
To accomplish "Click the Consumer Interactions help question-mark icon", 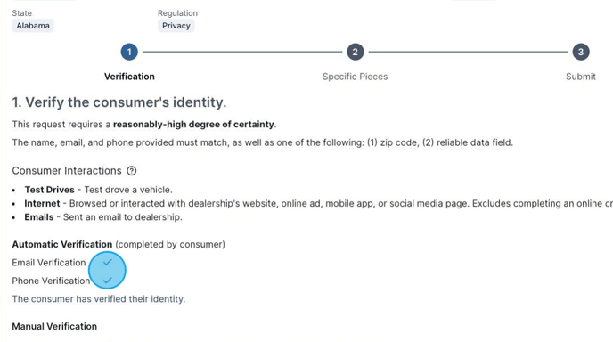I will tap(132, 171).
